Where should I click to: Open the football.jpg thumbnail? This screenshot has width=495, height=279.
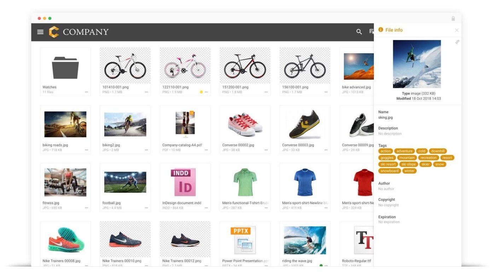[125, 182]
